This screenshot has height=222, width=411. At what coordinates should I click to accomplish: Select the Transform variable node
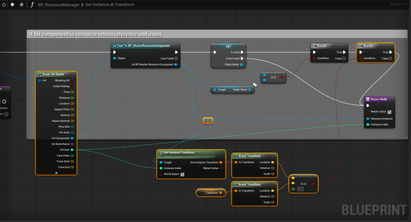coord(208,193)
